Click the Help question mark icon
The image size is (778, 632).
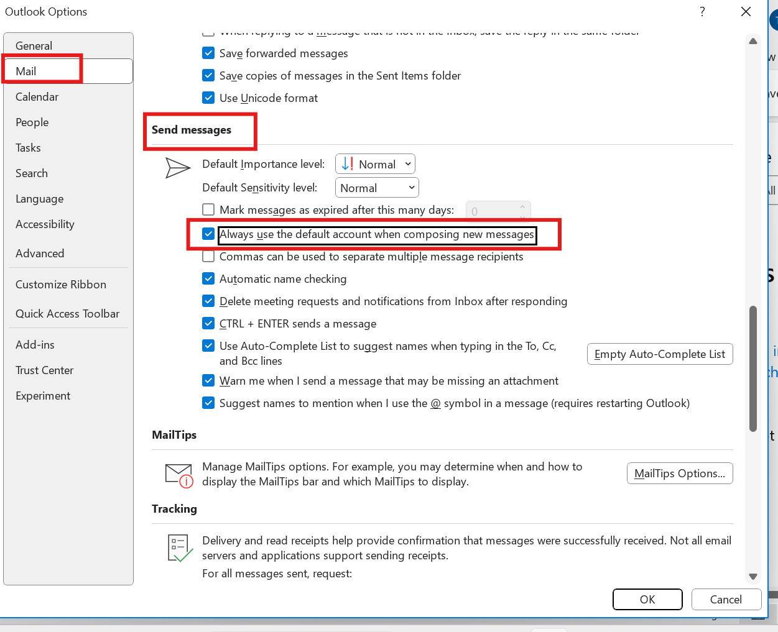point(702,12)
